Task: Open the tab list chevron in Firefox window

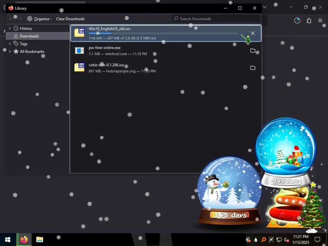Action: [x=265, y=7]
